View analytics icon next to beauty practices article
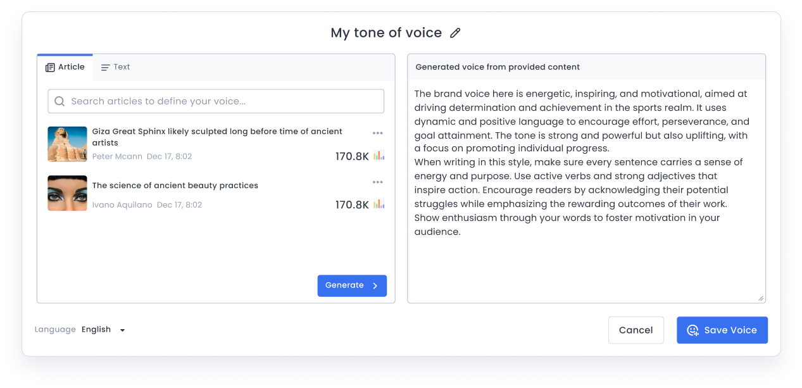 (x=380, y=204)
